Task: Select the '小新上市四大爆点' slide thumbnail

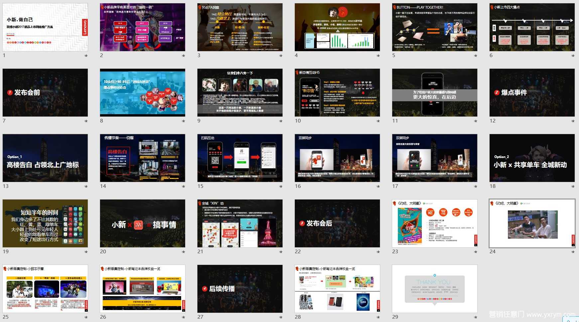Action: click(x=532, y=27)
